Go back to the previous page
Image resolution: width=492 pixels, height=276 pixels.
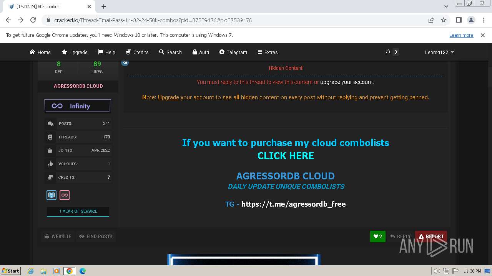pyautogui.click(x=8, y=20)
